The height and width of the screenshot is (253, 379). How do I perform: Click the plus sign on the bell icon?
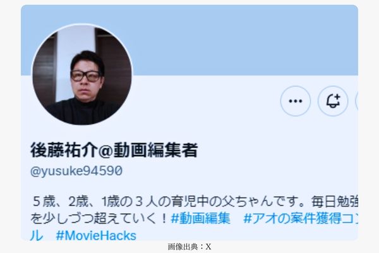(x=338, y=97)
